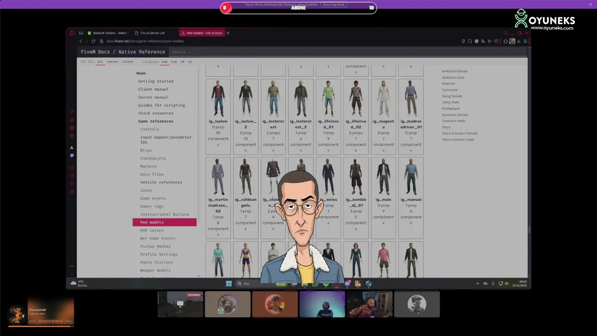This screenshot has height=336, width=597.
Task: Open HUD colors sidebar item
Action: 152,231
